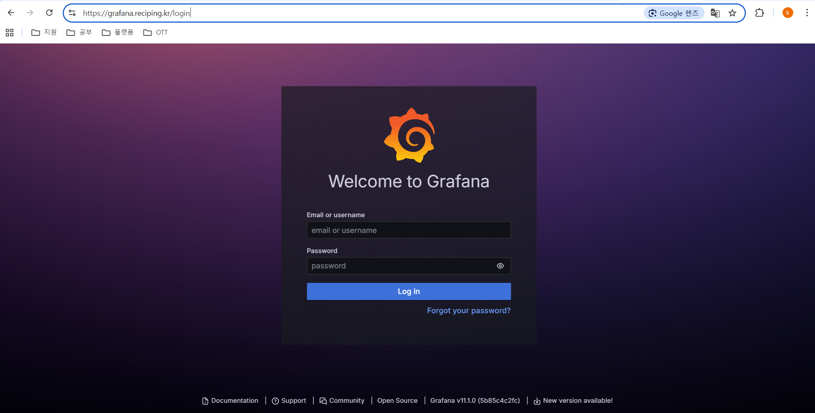Viewport: 815px width, 413px height.
Task: Click the Documentation file icon
Action: click(205, 401)
